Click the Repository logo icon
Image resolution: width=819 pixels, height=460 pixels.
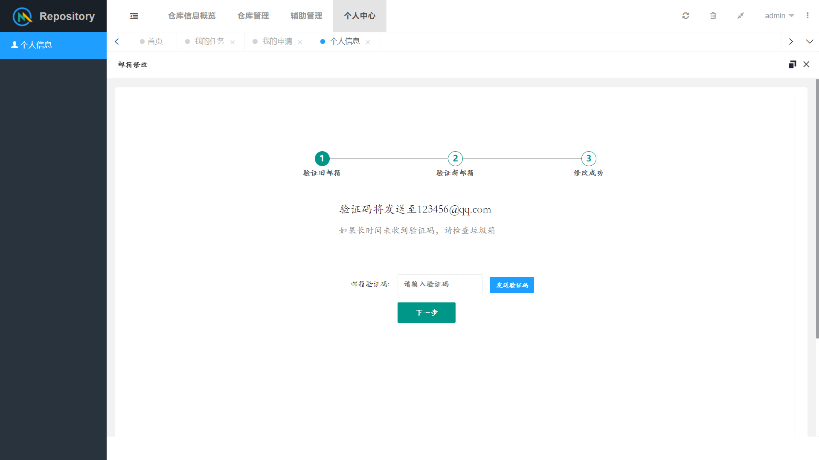click(23, 16)
